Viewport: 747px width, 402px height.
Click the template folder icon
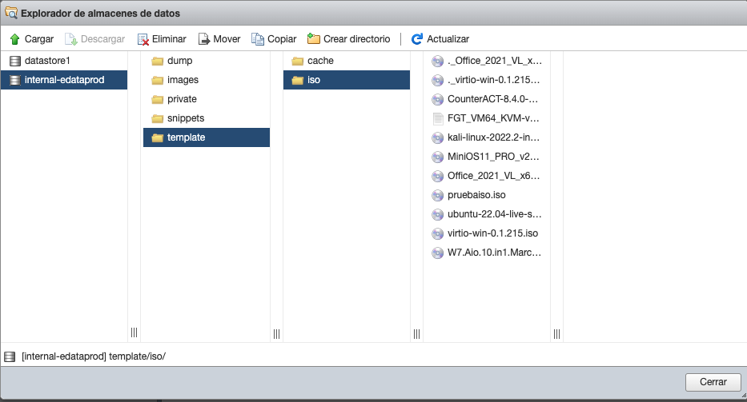click(x=157, y=137)
